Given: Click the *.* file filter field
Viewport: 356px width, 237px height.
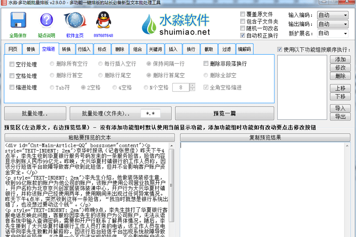Looking at the screenshot, I should tap(150, 113).
